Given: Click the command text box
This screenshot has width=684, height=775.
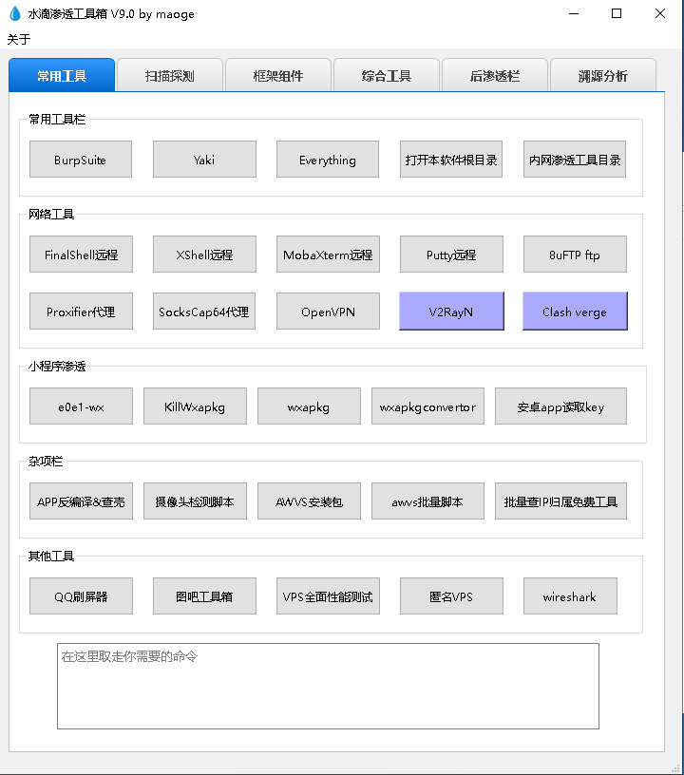Looking at the screenshot, I should tap(328, 686).
